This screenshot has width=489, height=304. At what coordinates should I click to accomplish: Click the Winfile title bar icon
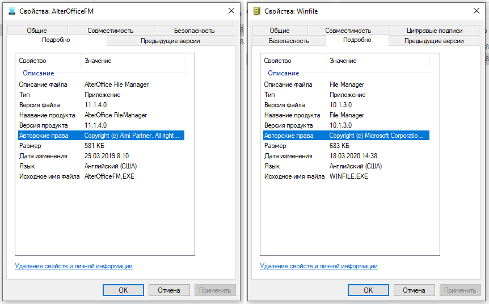click(x=257, y=11)
